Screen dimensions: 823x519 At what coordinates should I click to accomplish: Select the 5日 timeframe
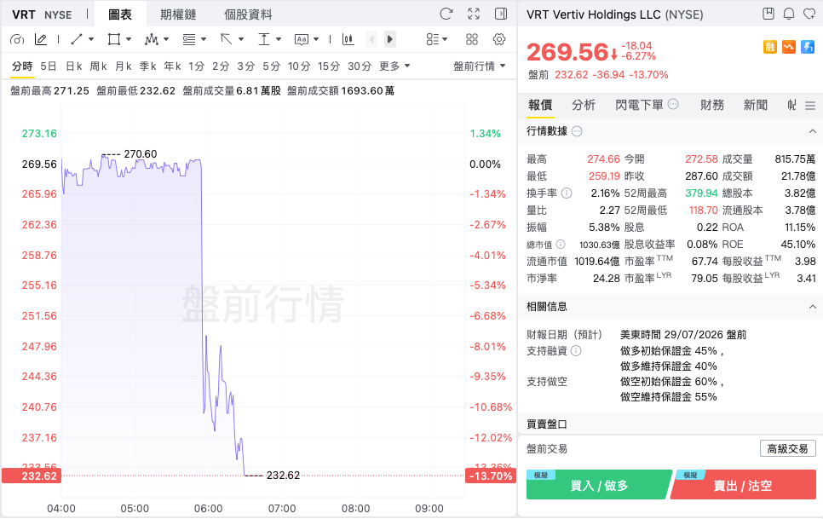49,66
